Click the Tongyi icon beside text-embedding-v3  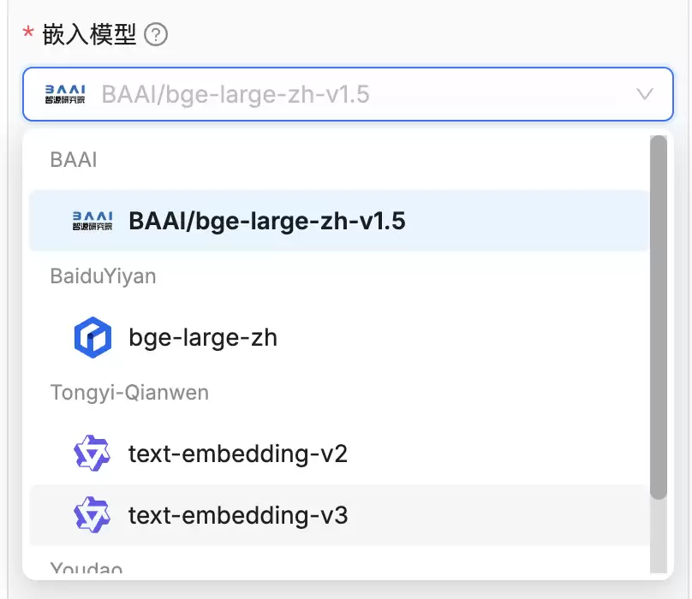92,515
